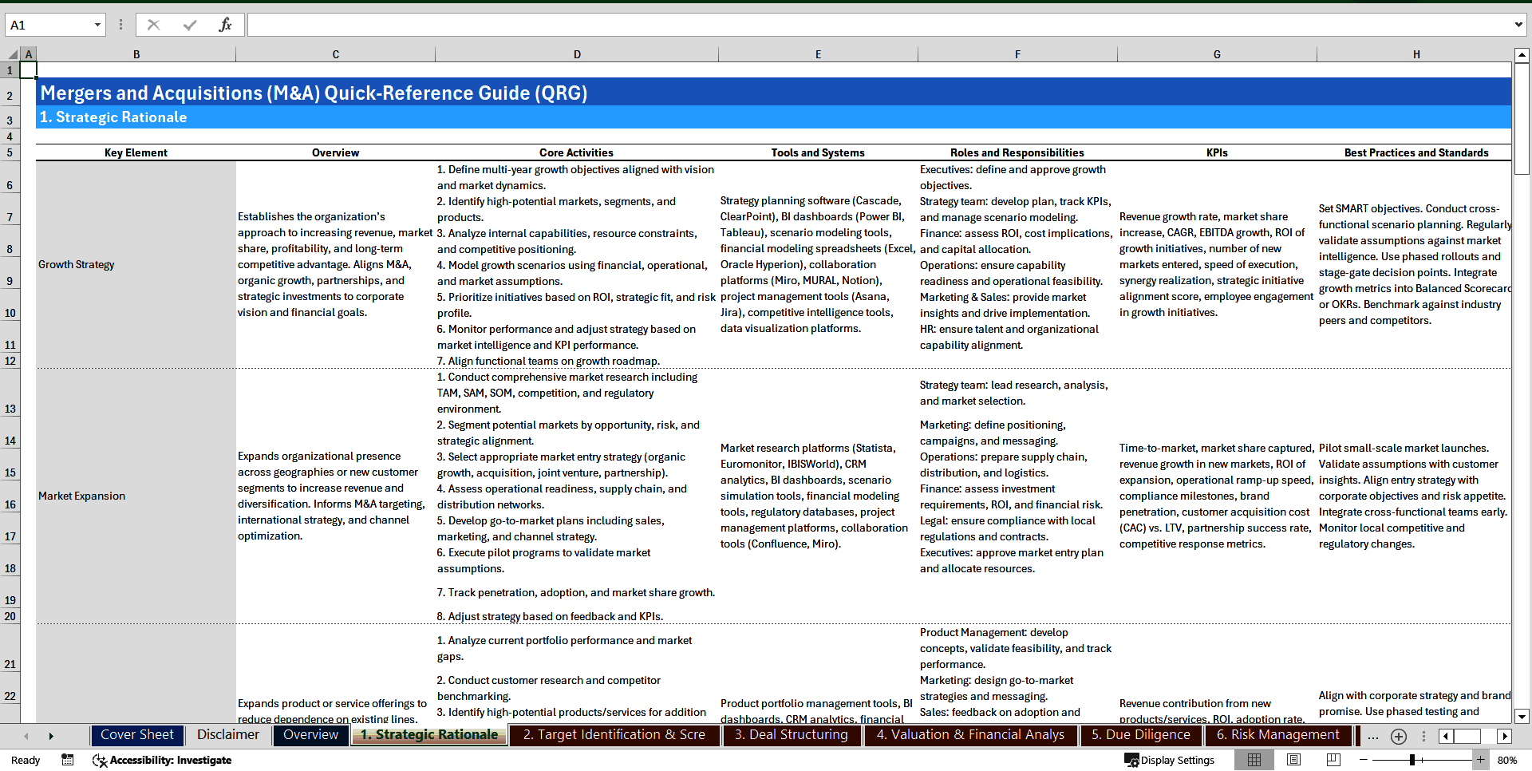The width and height of the screenshot is (1532, 771).
Task: Open Display Settings from the status bar
Action: click(1169, 760)
